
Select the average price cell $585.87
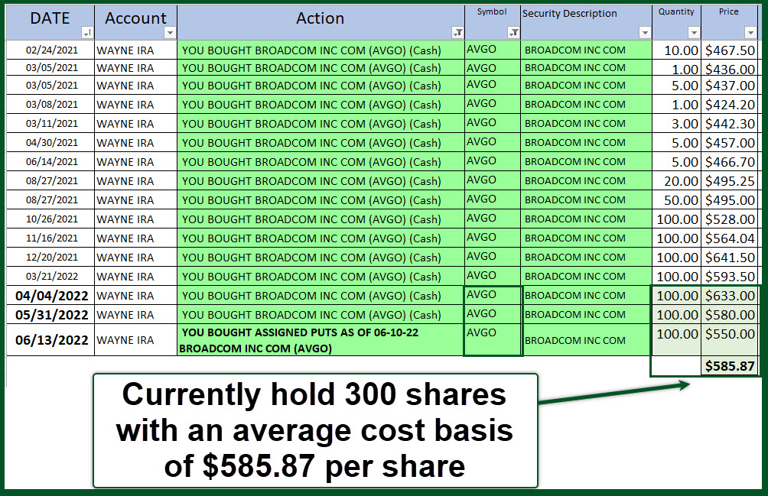[730, 366]
